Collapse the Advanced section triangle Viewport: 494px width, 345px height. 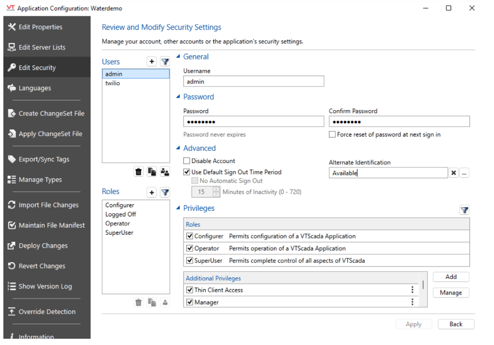click(x=179, y=148)
